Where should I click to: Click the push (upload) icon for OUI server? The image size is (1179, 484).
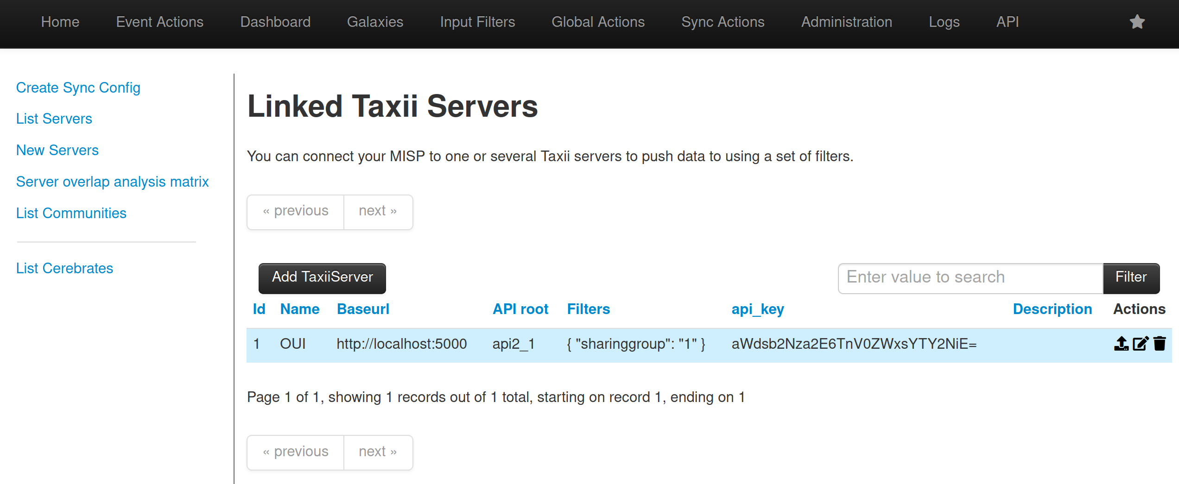point(1121,344)
